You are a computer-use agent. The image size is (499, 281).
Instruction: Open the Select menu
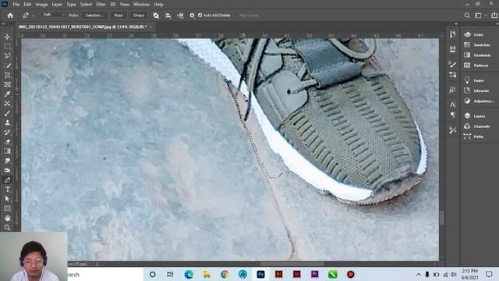pyautogui.click(x=86, y=5)
